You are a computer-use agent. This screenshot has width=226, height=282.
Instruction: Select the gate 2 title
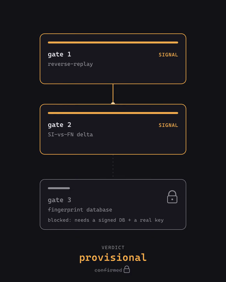pos(60,125)
